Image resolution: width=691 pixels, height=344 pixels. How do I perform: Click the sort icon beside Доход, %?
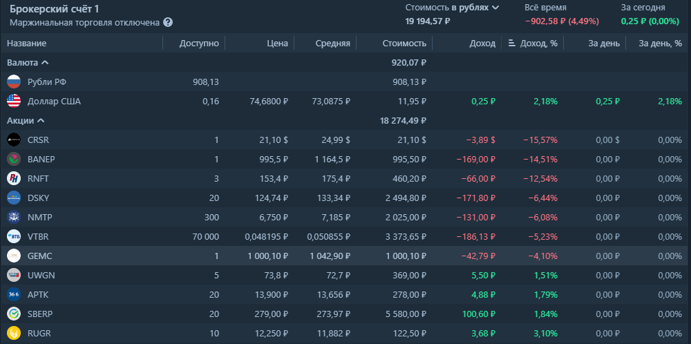click(512, 43)
